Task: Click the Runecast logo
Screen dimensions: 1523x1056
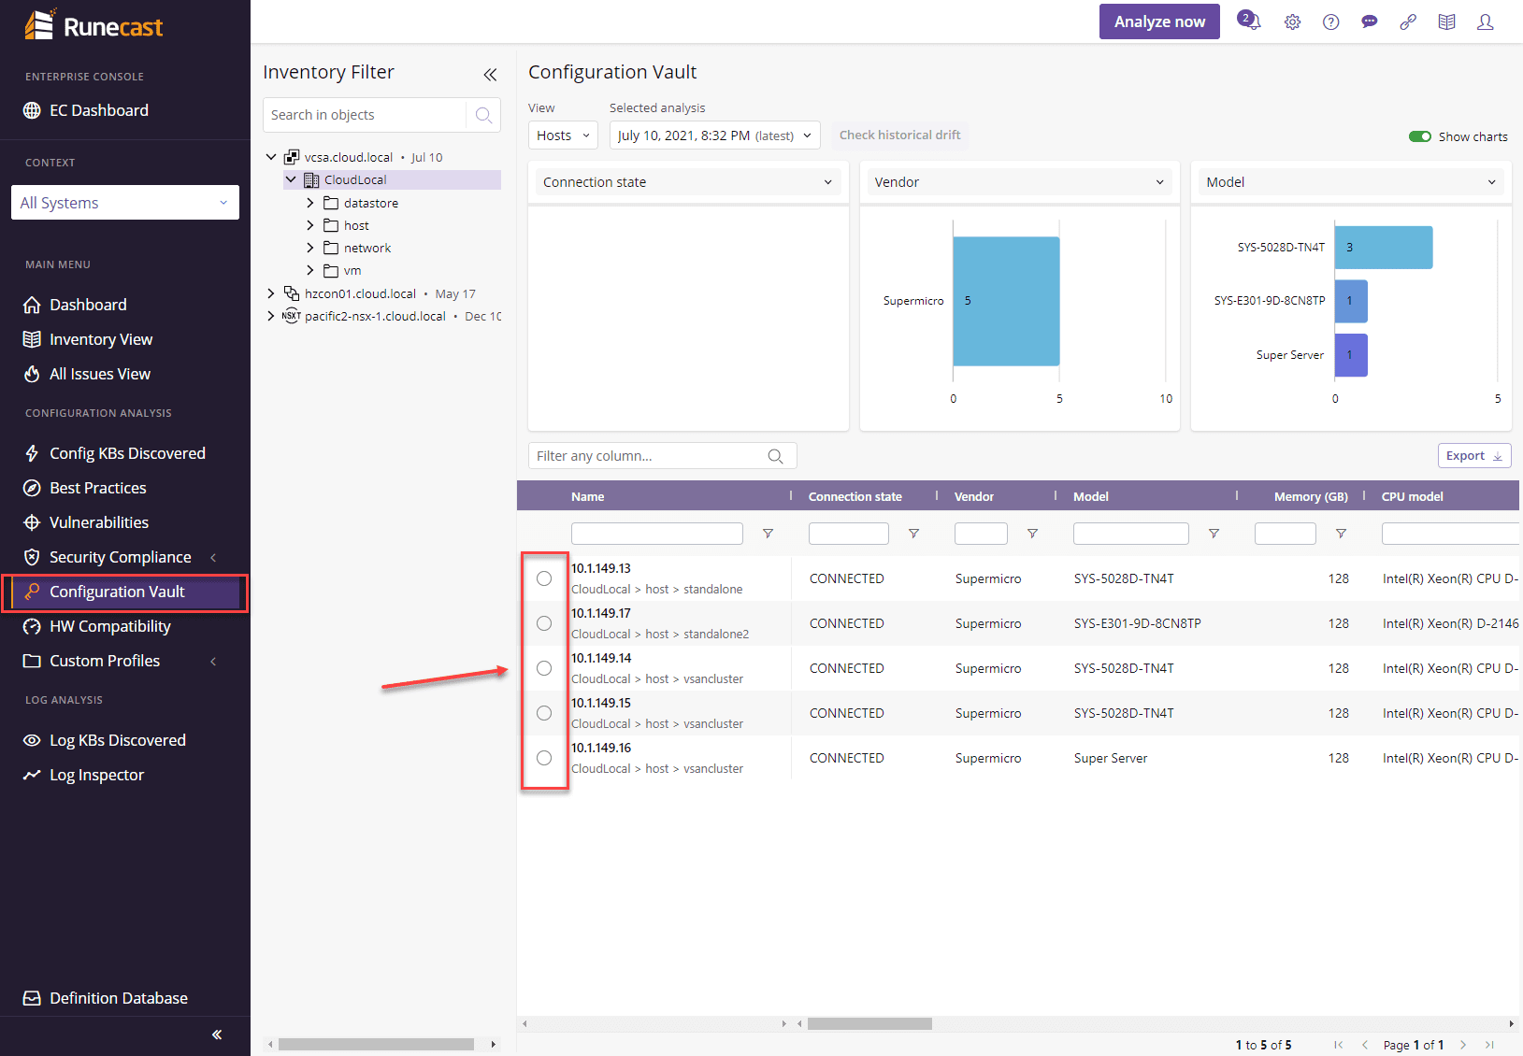Action: (93, 25)
